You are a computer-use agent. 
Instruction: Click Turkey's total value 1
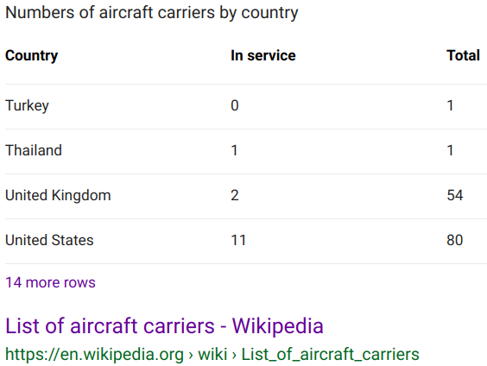[451, 105]
